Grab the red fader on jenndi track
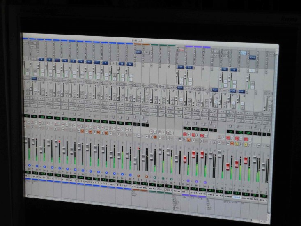Image resolution: width=301 pixels, height=226 pixels. [x=228, y=166]
